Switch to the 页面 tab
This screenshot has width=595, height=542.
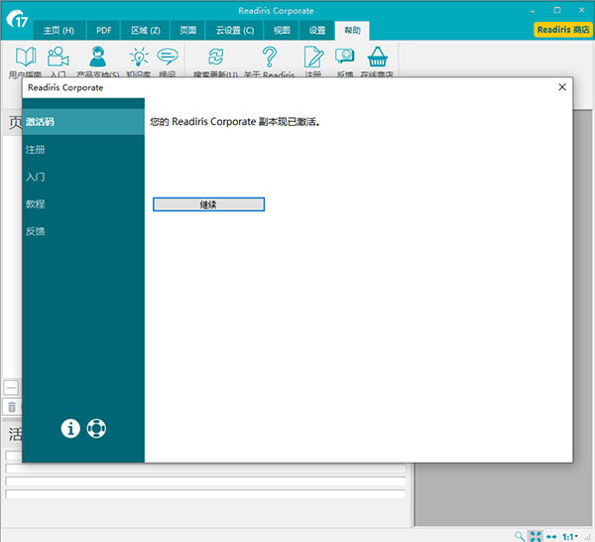pyautogui.click(x=187, y=31)
